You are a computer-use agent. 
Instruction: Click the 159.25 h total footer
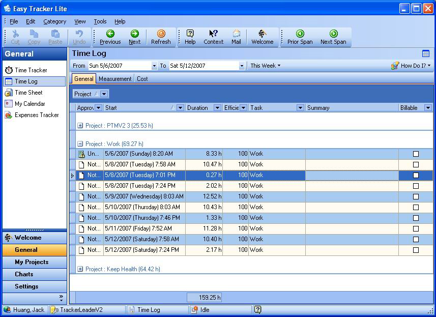point(205,298)
